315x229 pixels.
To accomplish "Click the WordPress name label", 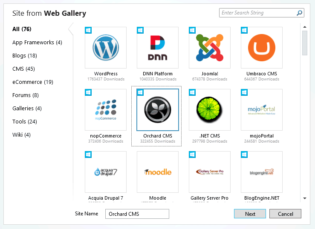I will tap(106, 74).
